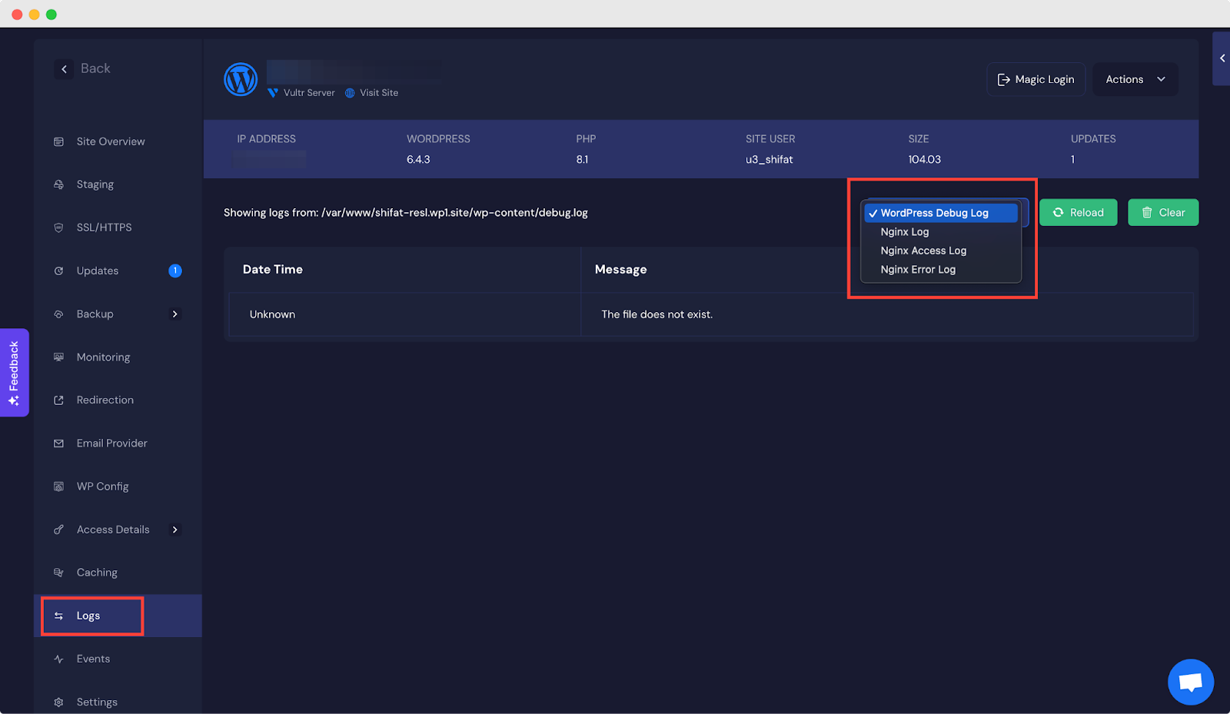The width and height of the screenshot is (1230, 714).
Task: Open the live chat bubble icon
Action: click(1190, 682)
